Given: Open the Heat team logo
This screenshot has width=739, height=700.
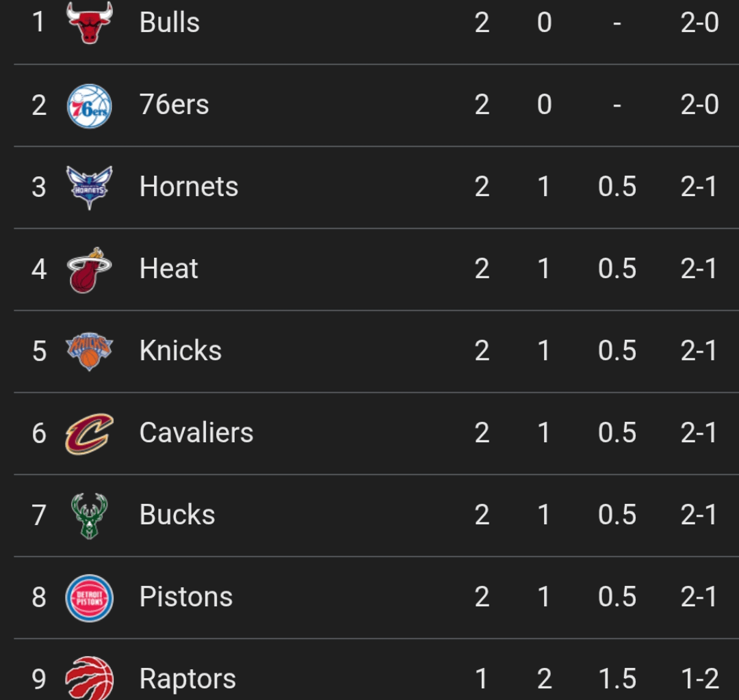Looking at the screenshot, I should [89, 268].
